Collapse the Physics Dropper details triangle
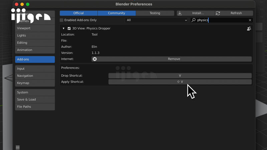The width and height of the screenshot is (267, 150). click(x=63, y=28)
